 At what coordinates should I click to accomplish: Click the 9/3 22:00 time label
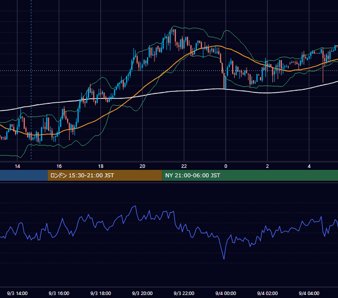184,293
